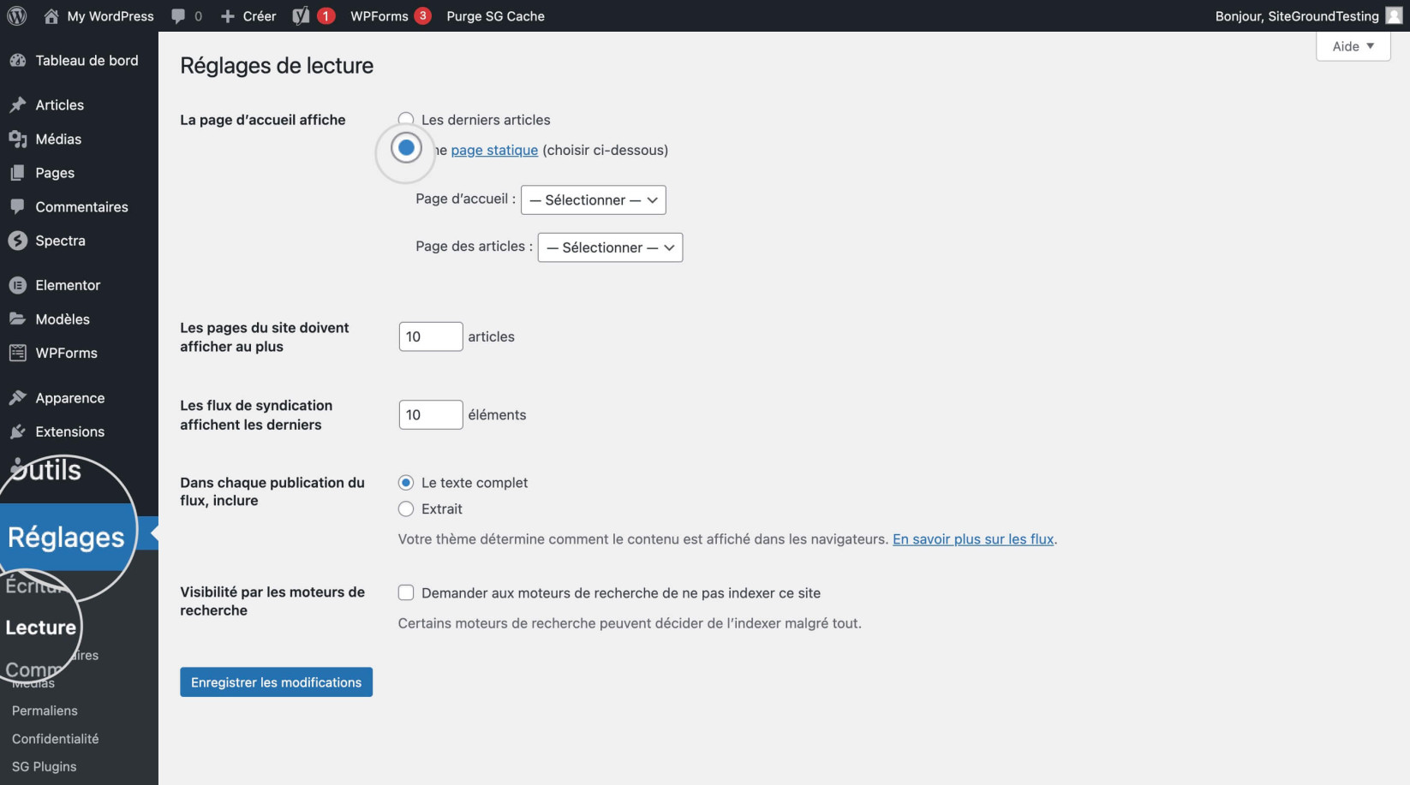Open the Permaliens settings submenu

click(x=45, y=711)
